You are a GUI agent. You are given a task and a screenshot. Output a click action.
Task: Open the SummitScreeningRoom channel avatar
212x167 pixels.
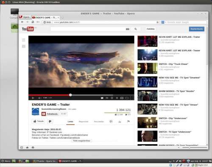pyautogui.click(x=35, y=111)
